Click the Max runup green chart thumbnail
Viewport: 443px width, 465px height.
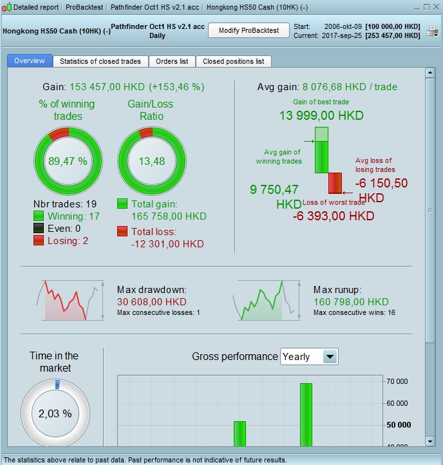coord(267,300)
